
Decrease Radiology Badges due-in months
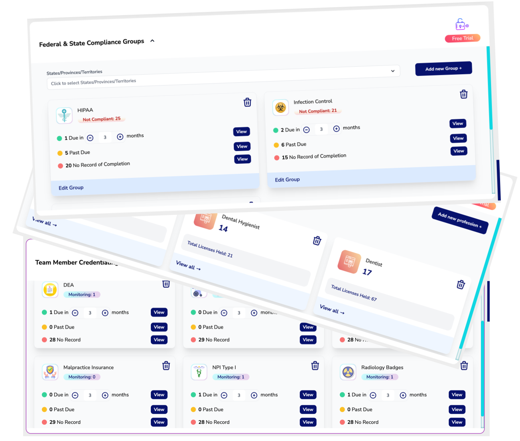pyautogui.click(x=373, y=395)
